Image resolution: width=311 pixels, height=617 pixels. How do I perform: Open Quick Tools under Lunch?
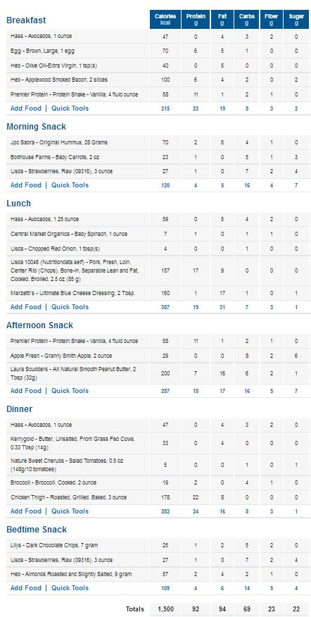(x=70, y=307)
